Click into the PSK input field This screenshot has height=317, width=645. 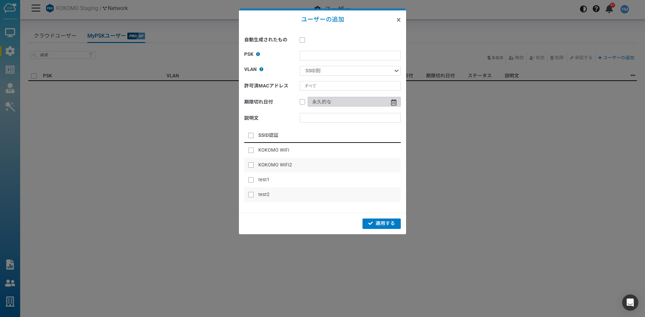(350, 55)
